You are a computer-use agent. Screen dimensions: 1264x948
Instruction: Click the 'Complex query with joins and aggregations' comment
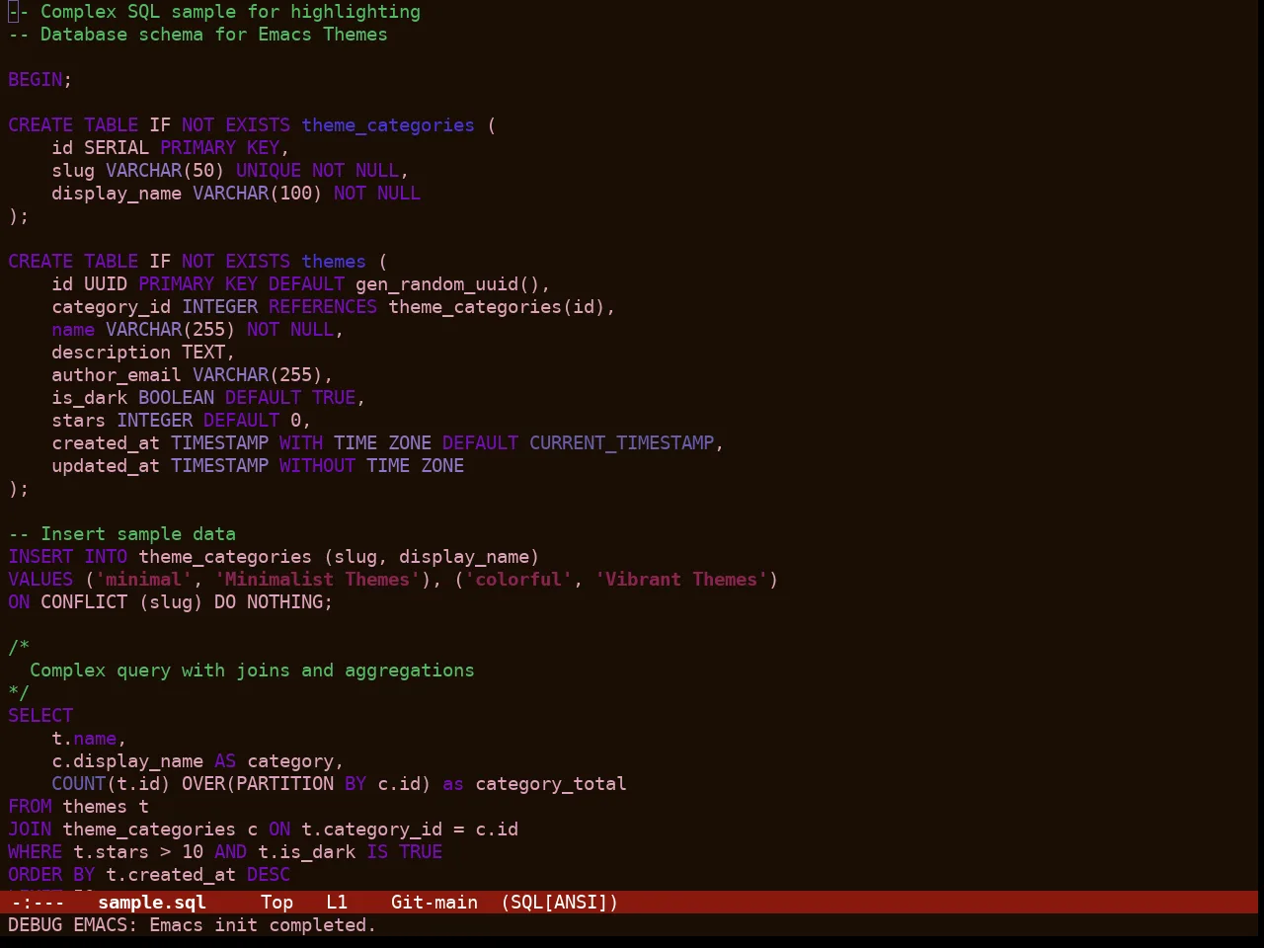point(252,670)
